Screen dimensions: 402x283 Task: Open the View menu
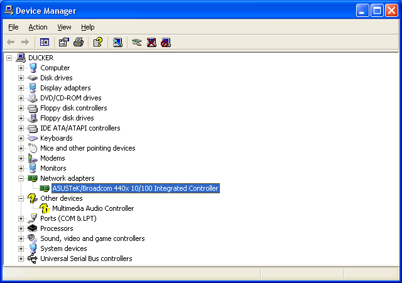coord(64,27)
